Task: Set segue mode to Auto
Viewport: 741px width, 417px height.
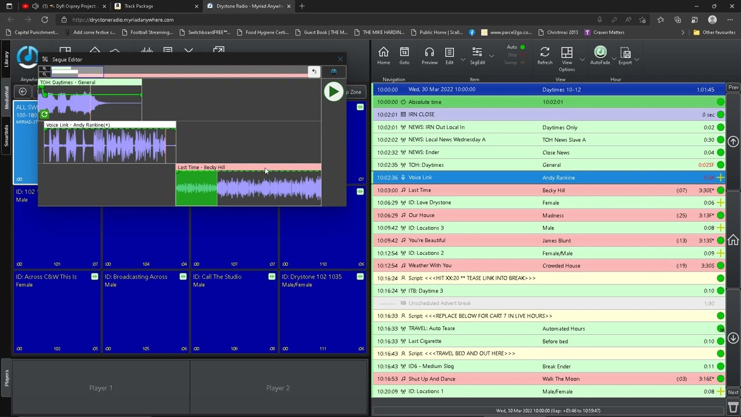Action: click(515, 47)
